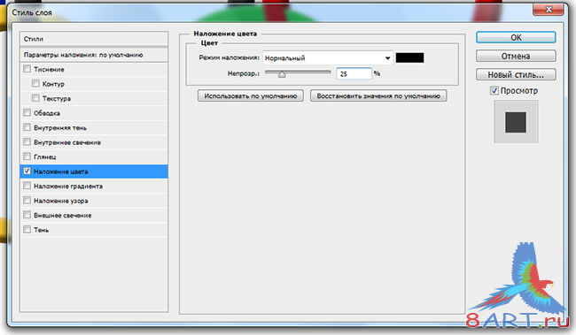Open Параметры наложения: по умолчанию section
576x335 pixels.
(94, 55)
